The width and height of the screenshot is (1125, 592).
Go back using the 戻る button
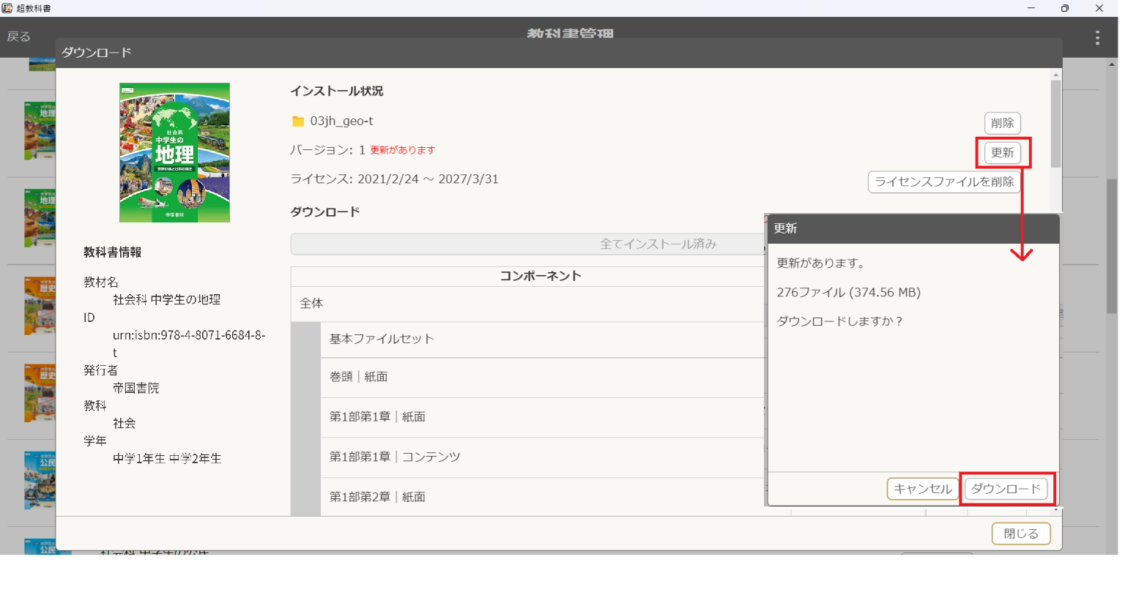(19, 37)
